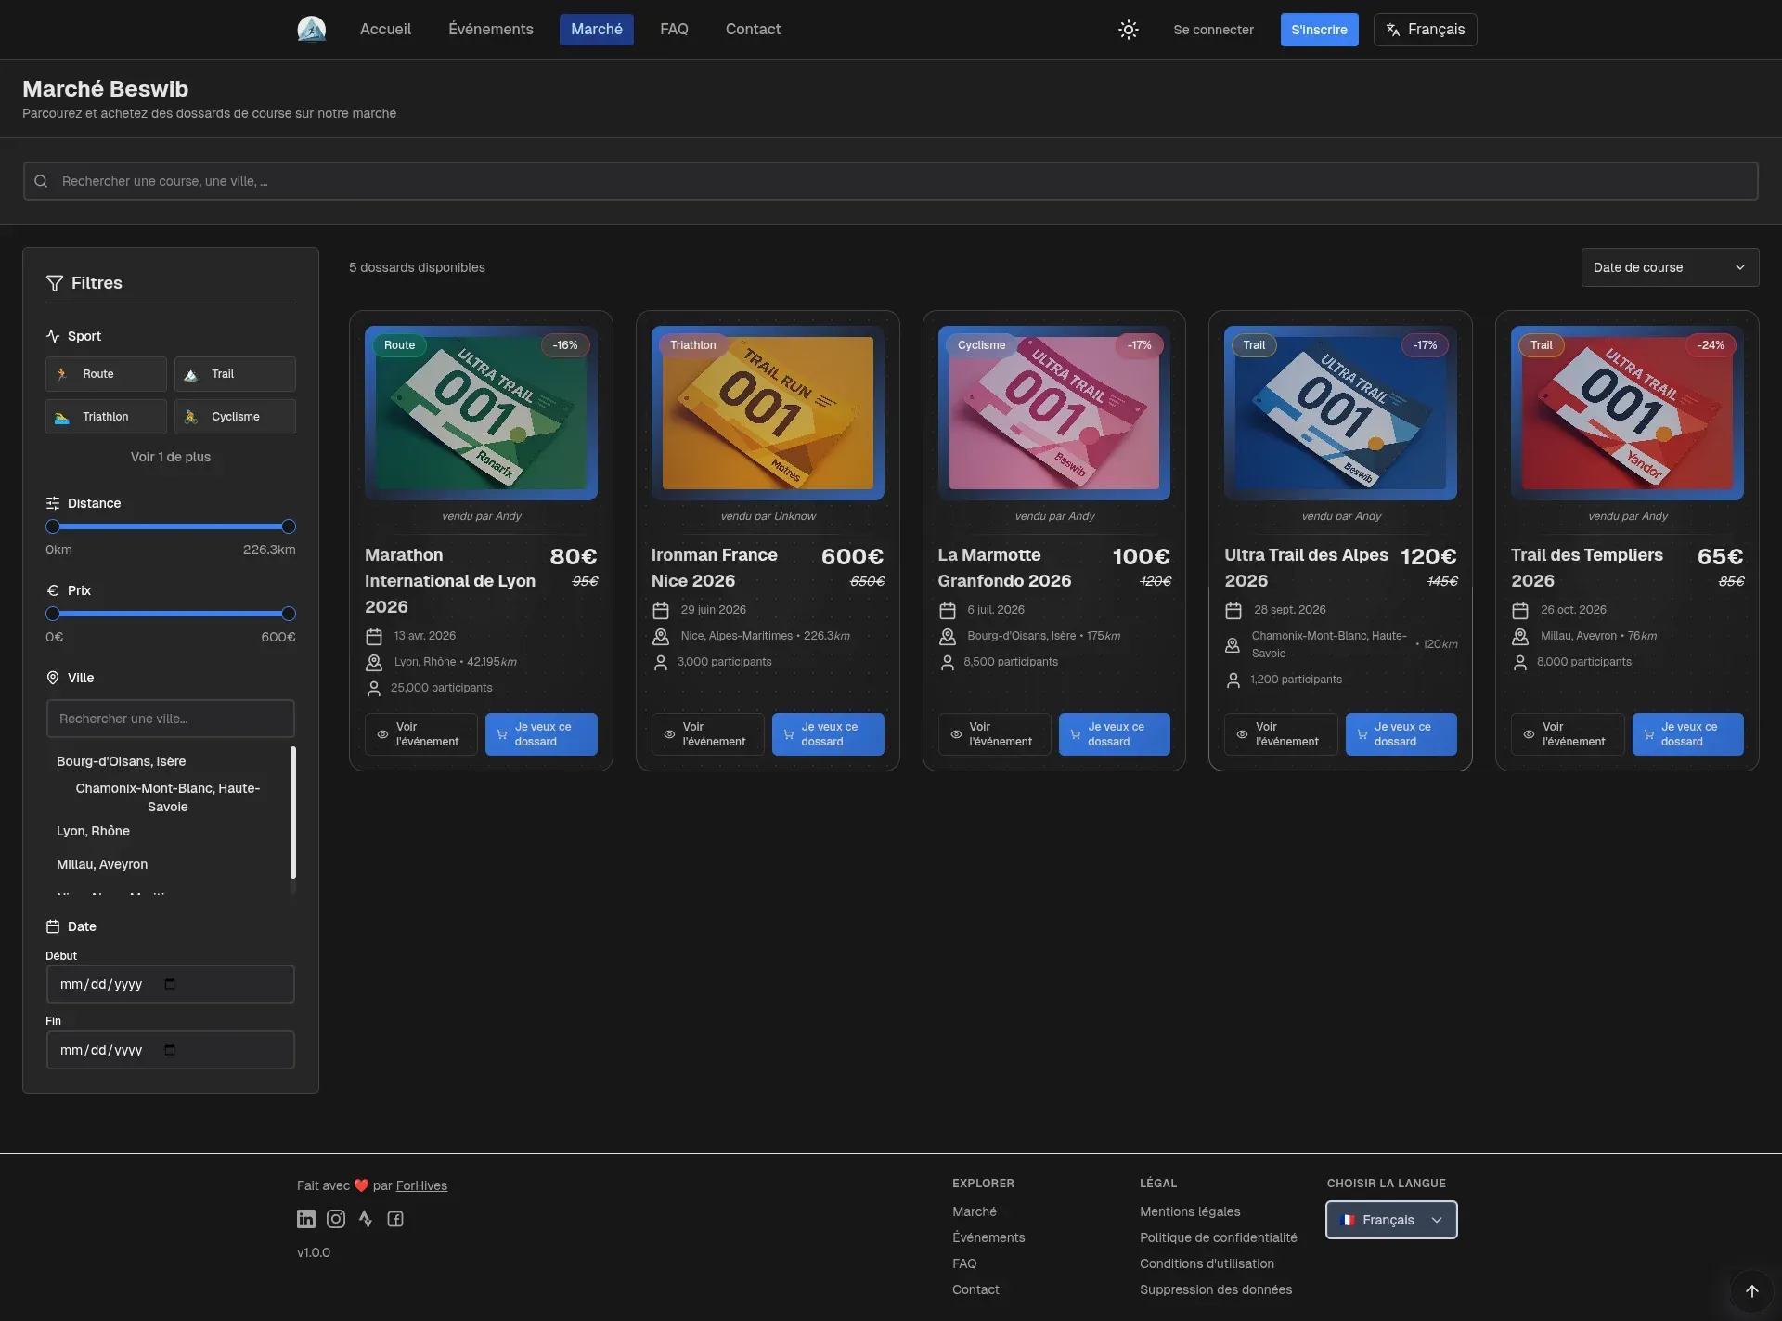Screen dimensions: 1782x1321
Task: Focus the main course search field
Action: click(x=891, y=181)
